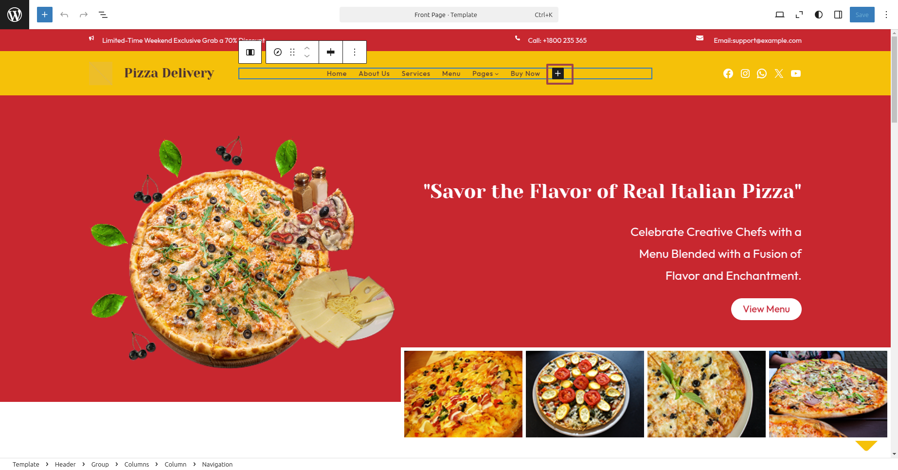Click the WordPress logo icon
Screen dimensions: 898x470
pyautogui.click(x=15, y=15)
